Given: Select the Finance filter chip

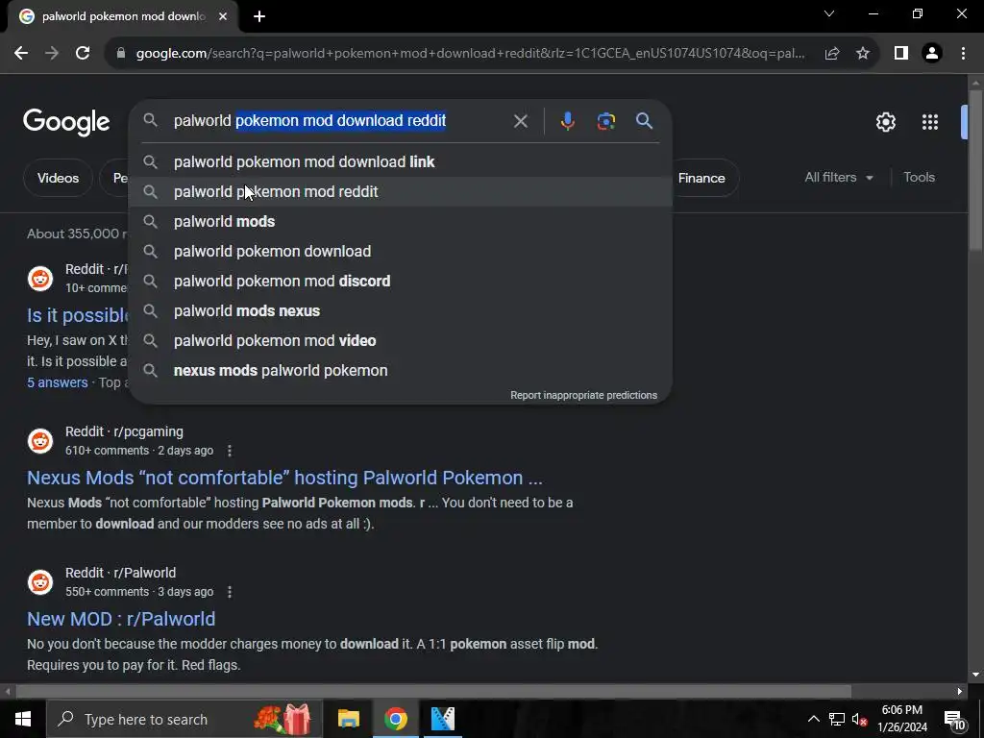Looking at the screenshot, I should pyautogui.click(x=701, y=178).
